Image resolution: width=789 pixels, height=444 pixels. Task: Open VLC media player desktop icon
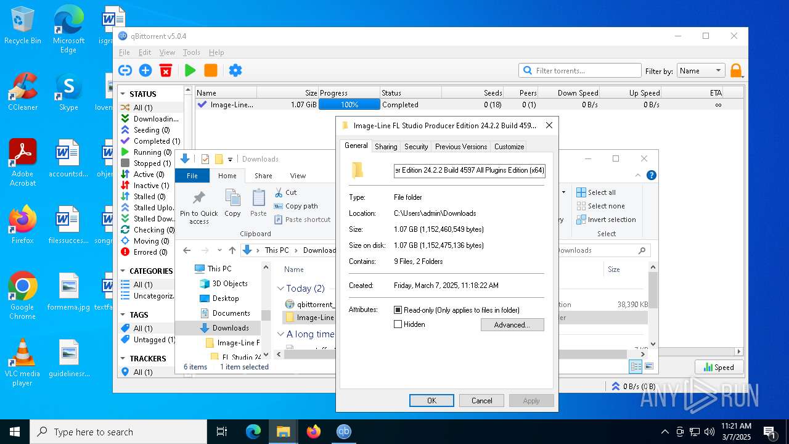23,363
